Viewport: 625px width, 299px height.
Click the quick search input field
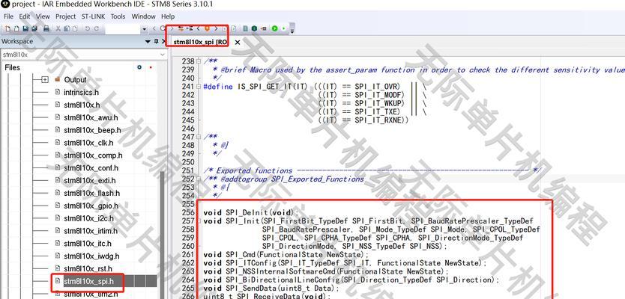123,29
